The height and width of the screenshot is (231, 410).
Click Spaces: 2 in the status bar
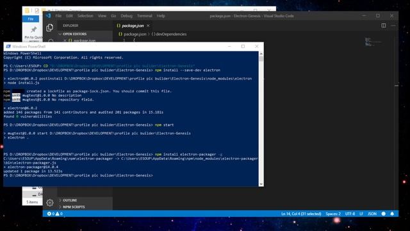(333, 214)
